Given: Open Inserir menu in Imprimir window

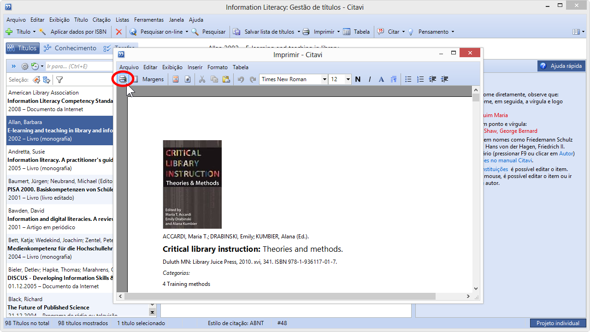Looking at the screenshot, I should coord(195,67).
